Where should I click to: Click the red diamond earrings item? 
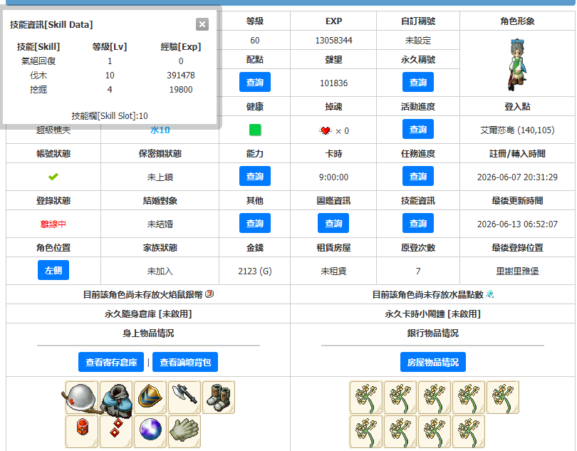click(116, 431)
